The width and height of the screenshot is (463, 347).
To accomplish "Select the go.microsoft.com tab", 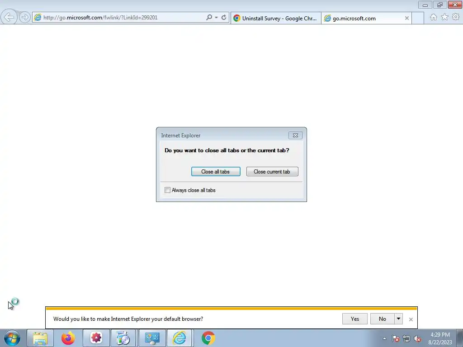I will point(366,18).
